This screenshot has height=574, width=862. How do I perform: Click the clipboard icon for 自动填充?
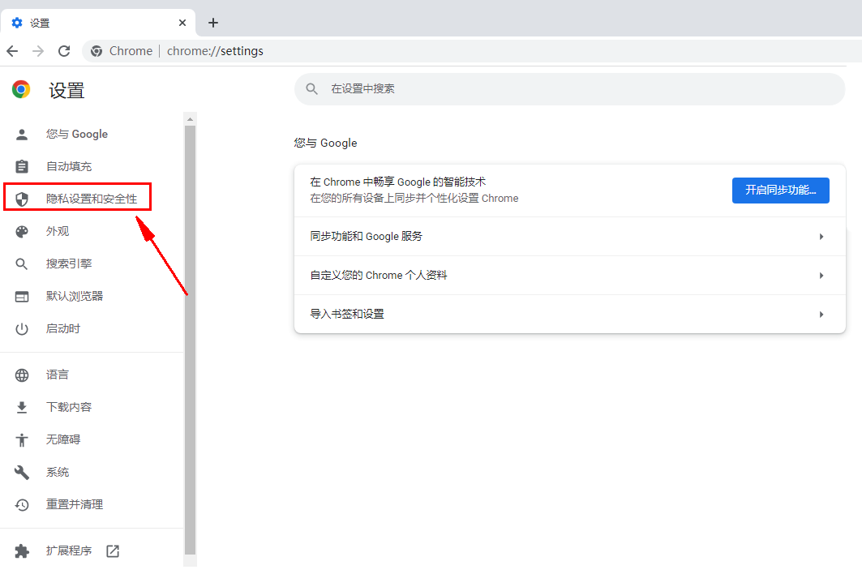point(22,166)
